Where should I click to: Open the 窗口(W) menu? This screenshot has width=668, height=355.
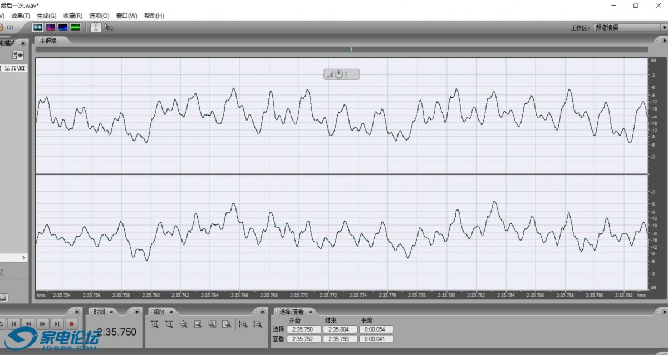[x=126, y=16]
